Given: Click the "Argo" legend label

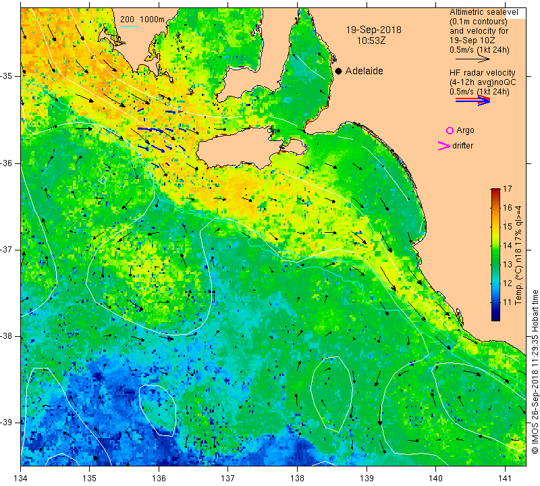Looking at the screenshot, I should [465, 130].
